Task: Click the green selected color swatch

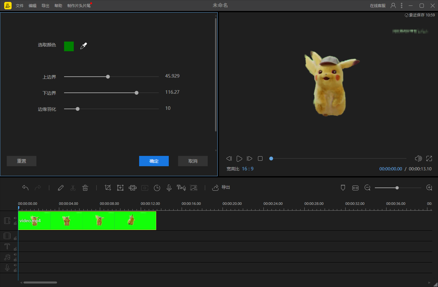Action: pos(69,46)
